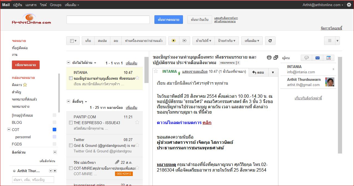Click the envelope icon in people widget

pos(317,58)
